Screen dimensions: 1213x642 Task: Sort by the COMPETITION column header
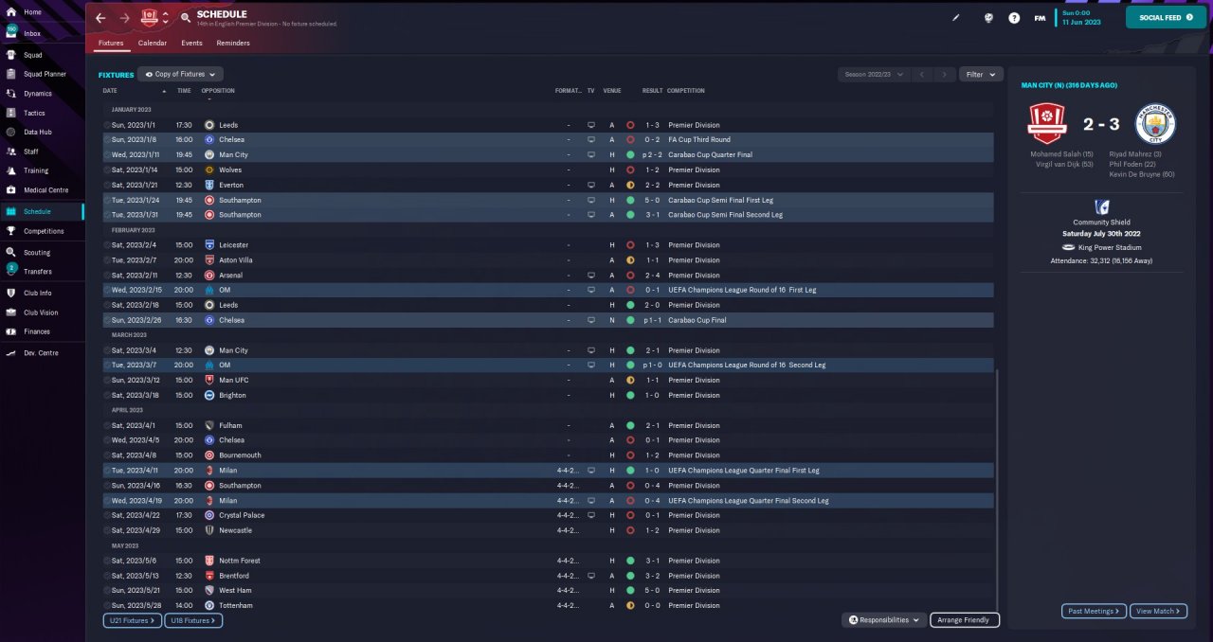pos(686,91)
